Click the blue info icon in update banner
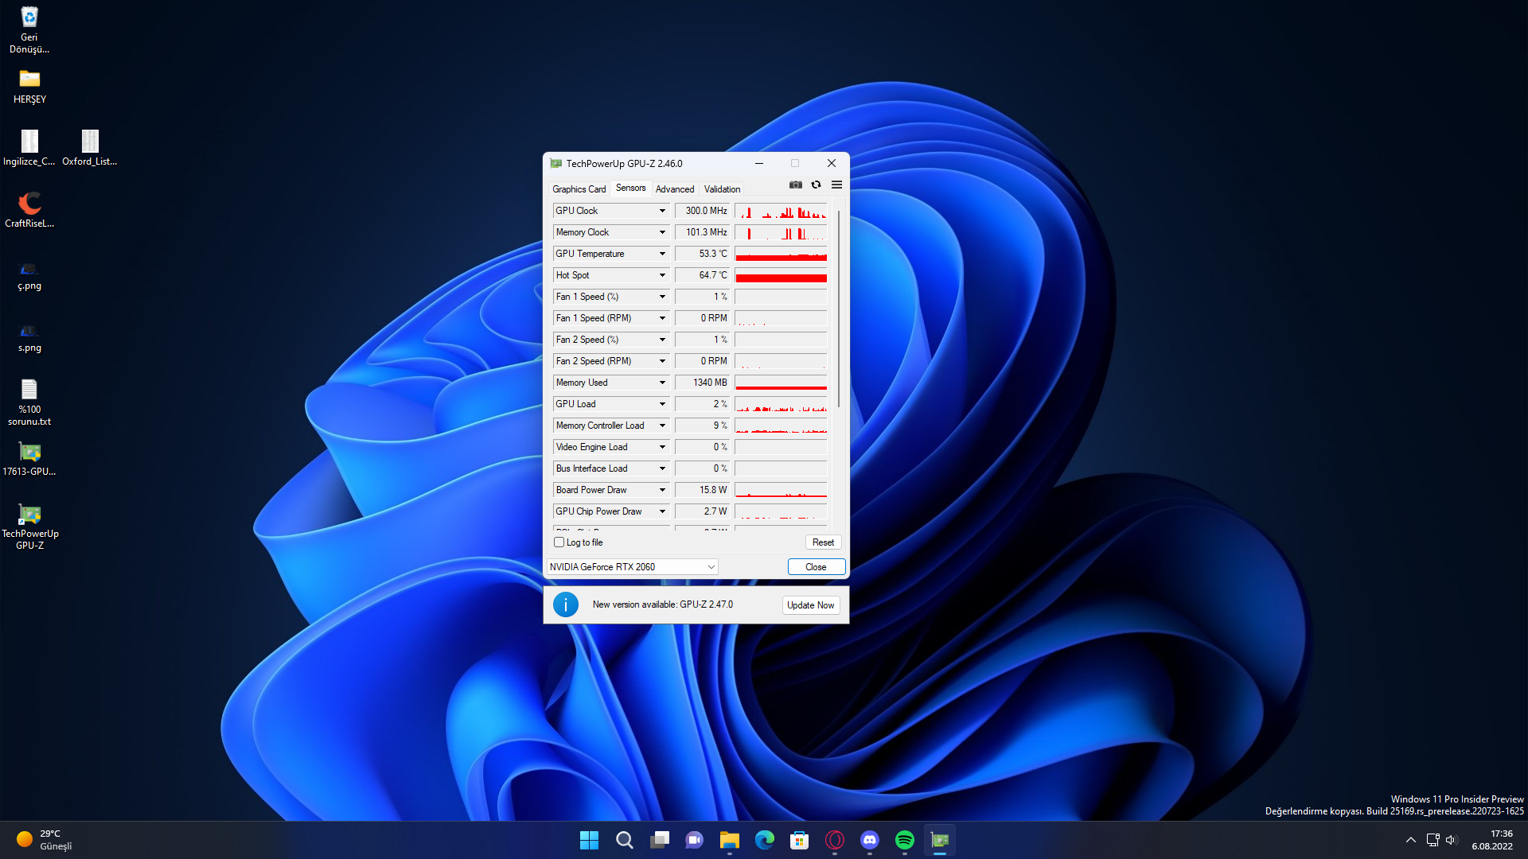Viewport: 1528px width, 859px height. (565, 604)
